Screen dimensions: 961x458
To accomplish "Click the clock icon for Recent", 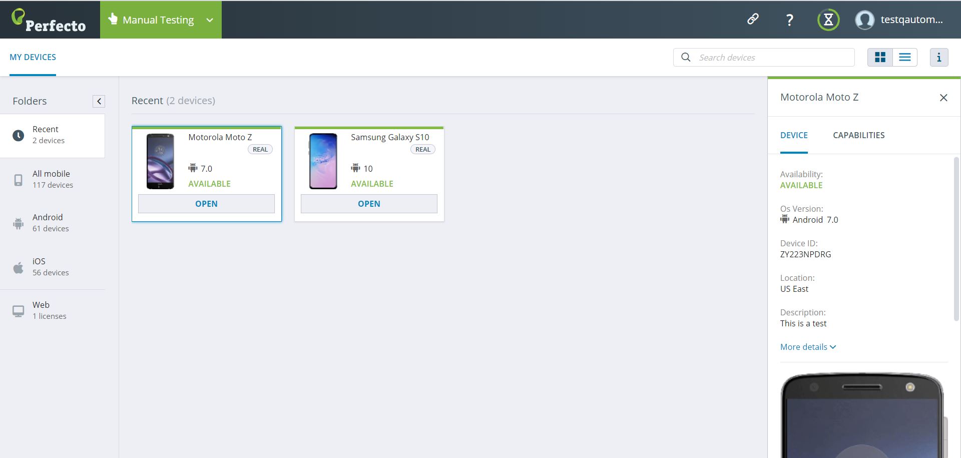I will tap(18, 136).
